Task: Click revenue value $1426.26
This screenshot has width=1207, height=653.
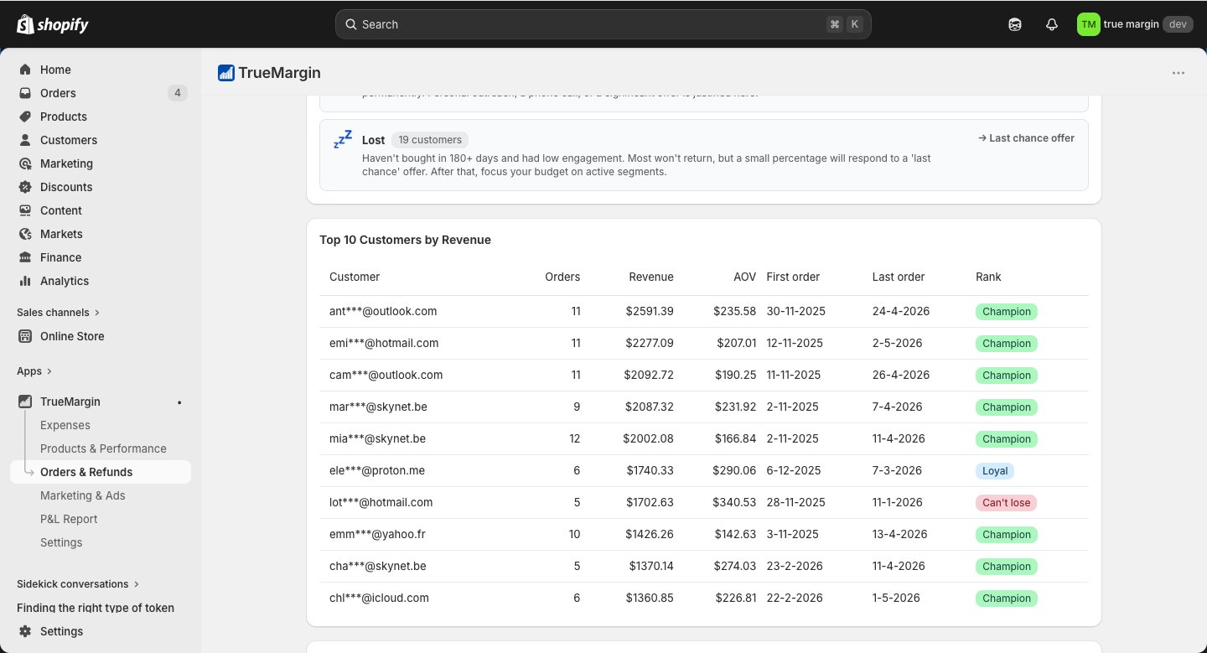Action: [x=650, y=534]
